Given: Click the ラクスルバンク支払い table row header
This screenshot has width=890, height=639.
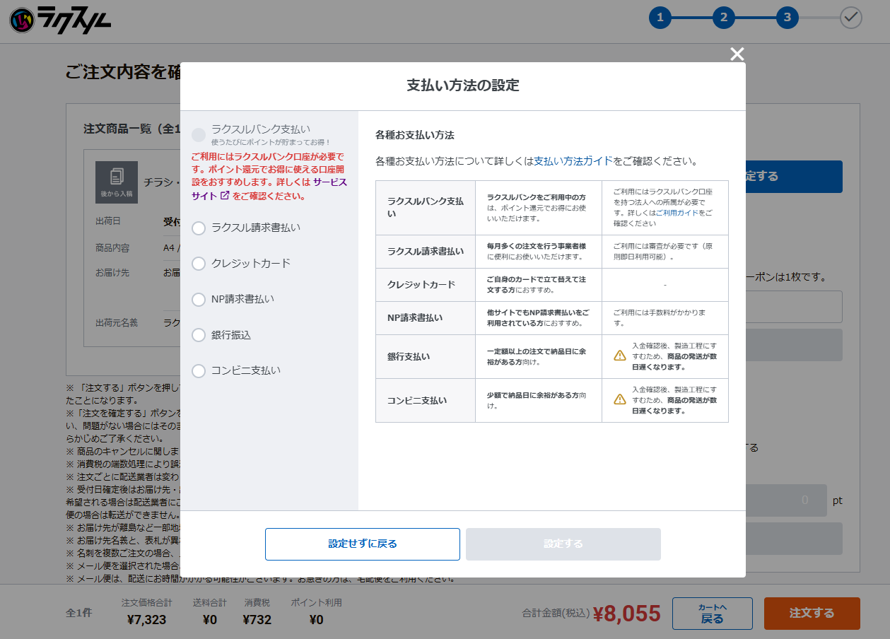Looking at the screenshot, I should (426, 207).
